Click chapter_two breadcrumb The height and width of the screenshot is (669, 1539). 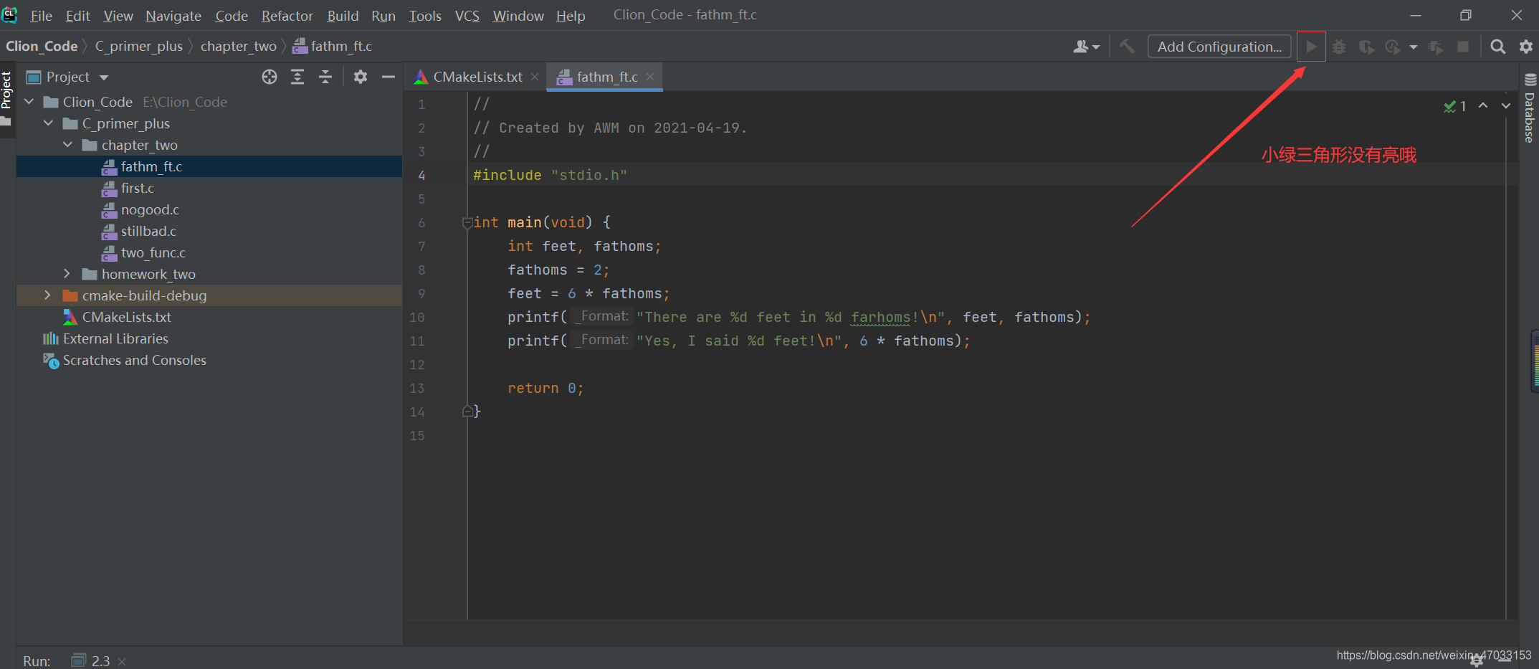(238, 46)
